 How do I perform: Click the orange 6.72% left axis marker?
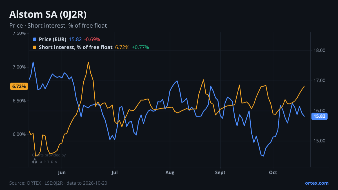[19, 86]
